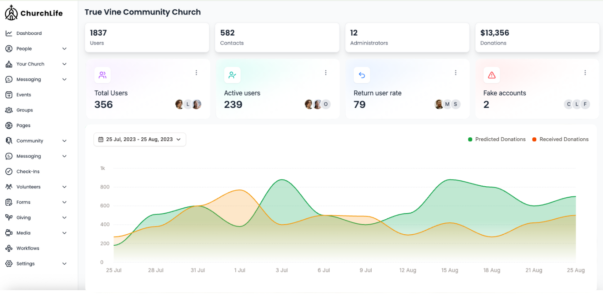Click the calendar icon in date picker

pos(101,140)
